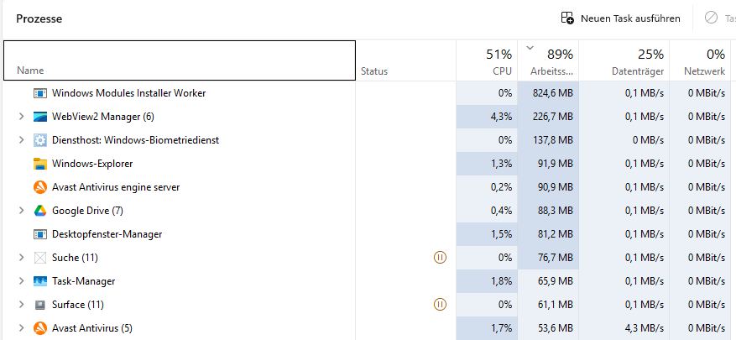736x340 pixels.
Task: Sort by the CPU column header
Action: (x=488, y=61)
